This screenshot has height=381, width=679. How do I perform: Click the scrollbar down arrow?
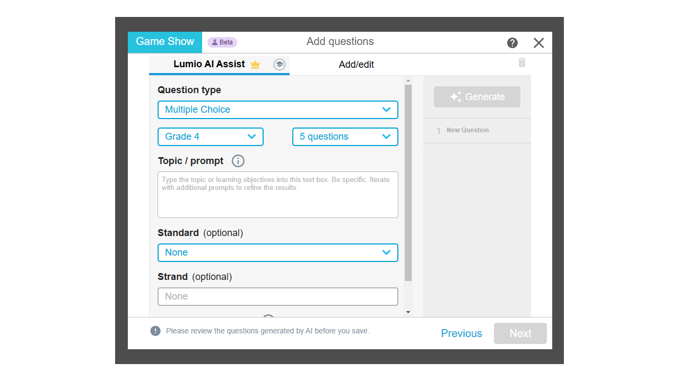pyautogui.click(x=408, y=312)
